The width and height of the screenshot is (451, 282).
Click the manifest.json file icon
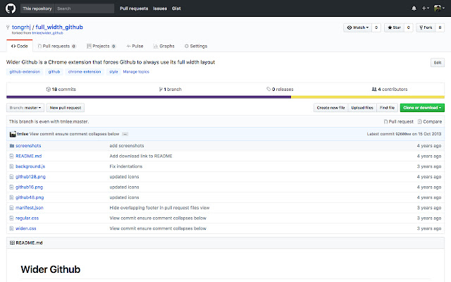[11, 208]
